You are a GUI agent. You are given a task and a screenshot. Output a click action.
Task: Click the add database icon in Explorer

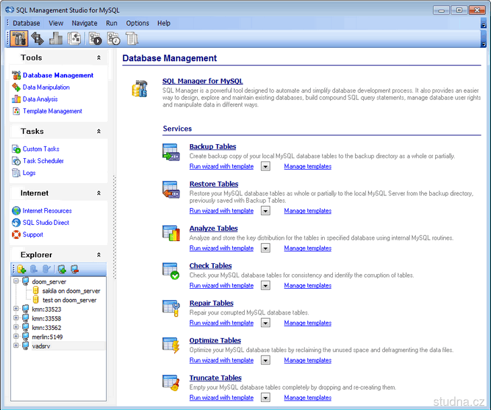22,269
